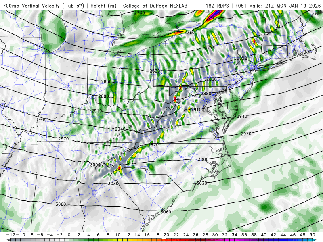Click the "18Z RDPS" model run text
323x242 pixels.
[x=217, y=6]
